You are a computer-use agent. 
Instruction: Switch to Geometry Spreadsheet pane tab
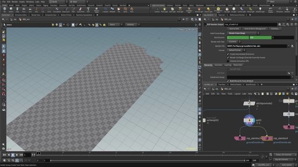(x=84, y=15)
